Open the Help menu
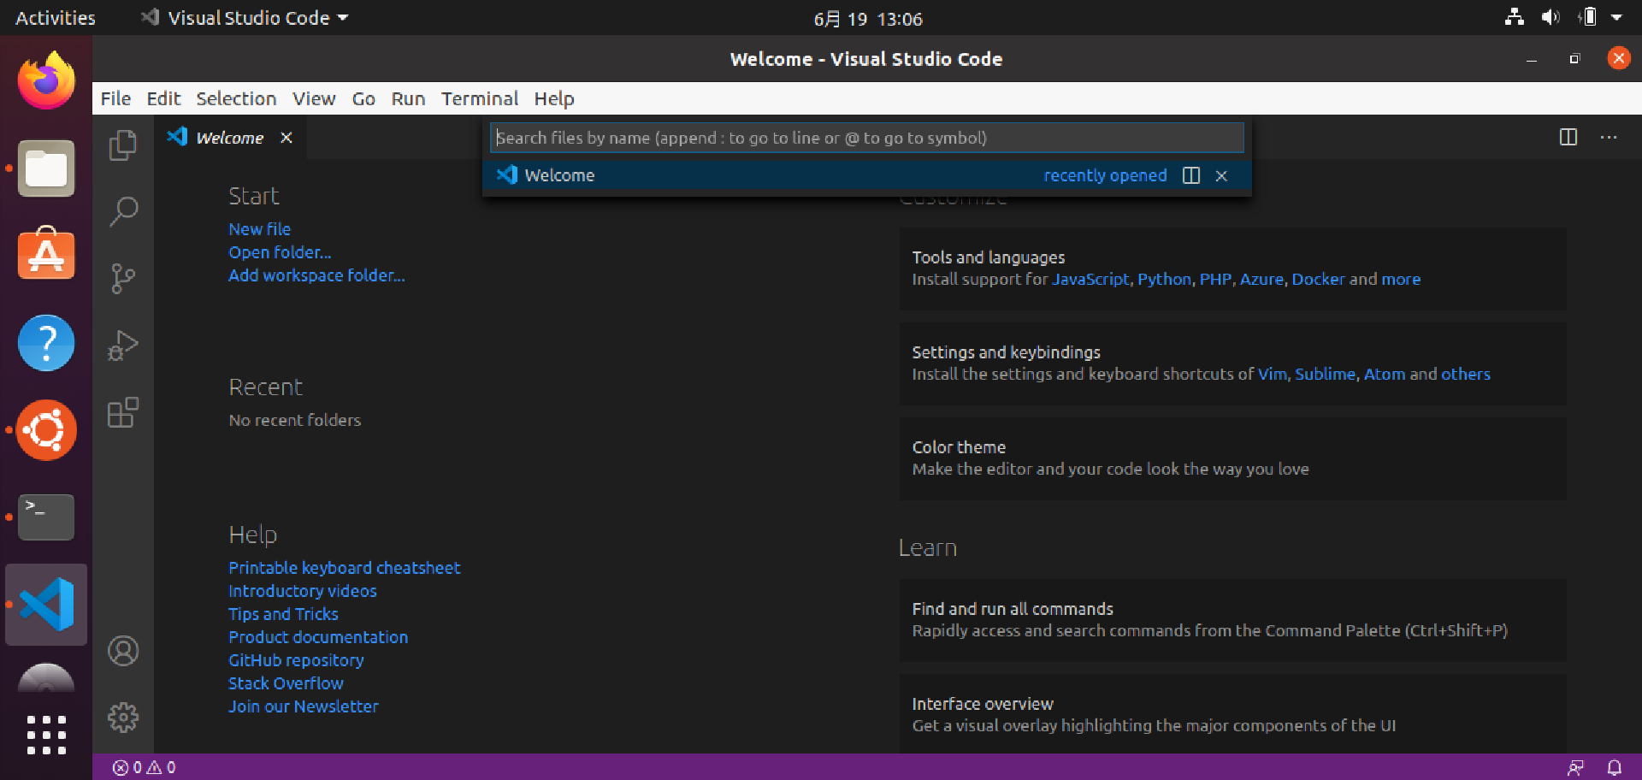This screenshot has width=1642, height=780. 554,98
